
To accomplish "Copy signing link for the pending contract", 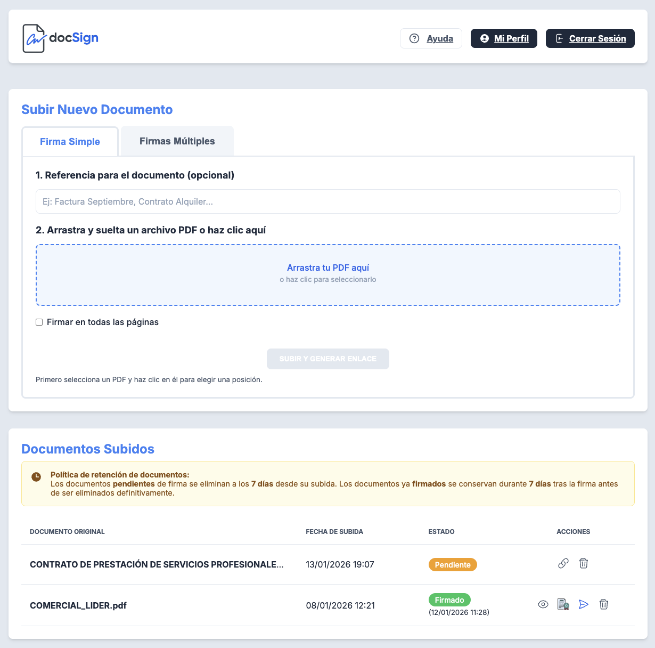I will click(x=563, y=563).
